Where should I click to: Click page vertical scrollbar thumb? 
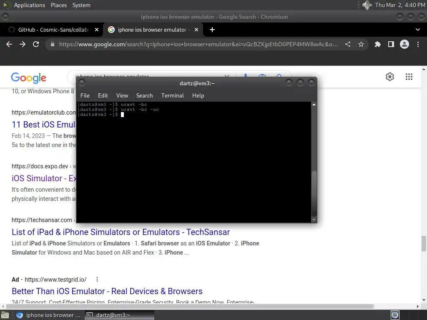click(x=424, y=244)
